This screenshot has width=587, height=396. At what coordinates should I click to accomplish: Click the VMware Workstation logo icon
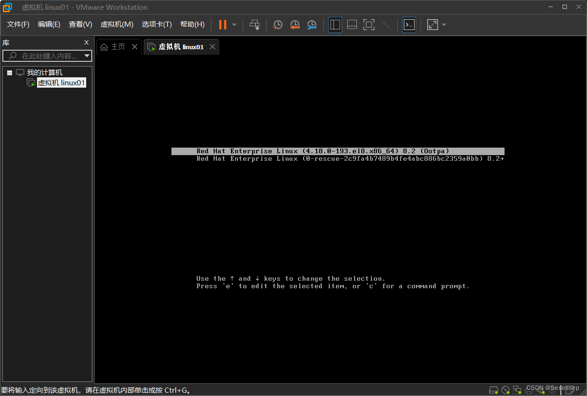tap(7, 7)
